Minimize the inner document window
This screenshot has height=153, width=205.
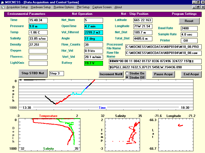click(194, 7)
